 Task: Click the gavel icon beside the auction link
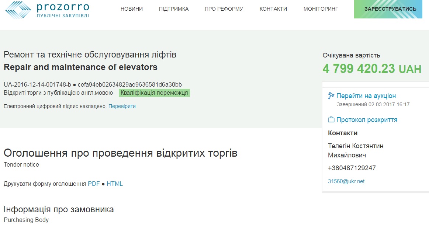click(x=331, y=96)
